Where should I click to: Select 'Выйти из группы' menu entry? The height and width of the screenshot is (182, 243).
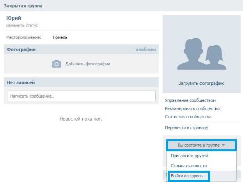click(x=187, y=176)
